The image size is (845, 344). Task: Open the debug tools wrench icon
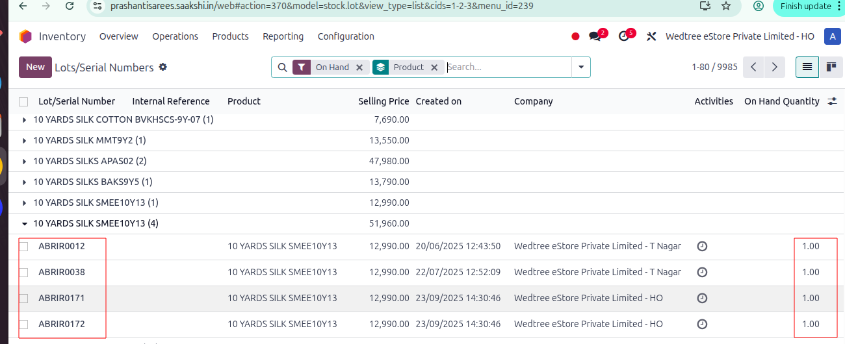tap(651, 36)
